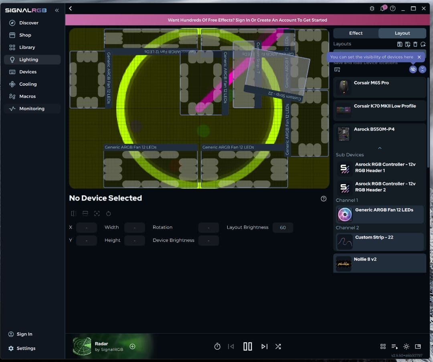Click the save layout icon

[x=400, y=44]
